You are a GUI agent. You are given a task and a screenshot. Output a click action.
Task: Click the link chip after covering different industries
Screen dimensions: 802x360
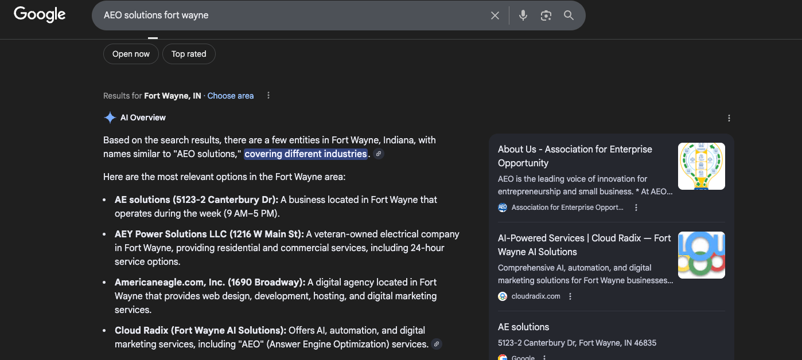(x=377, y=154)
